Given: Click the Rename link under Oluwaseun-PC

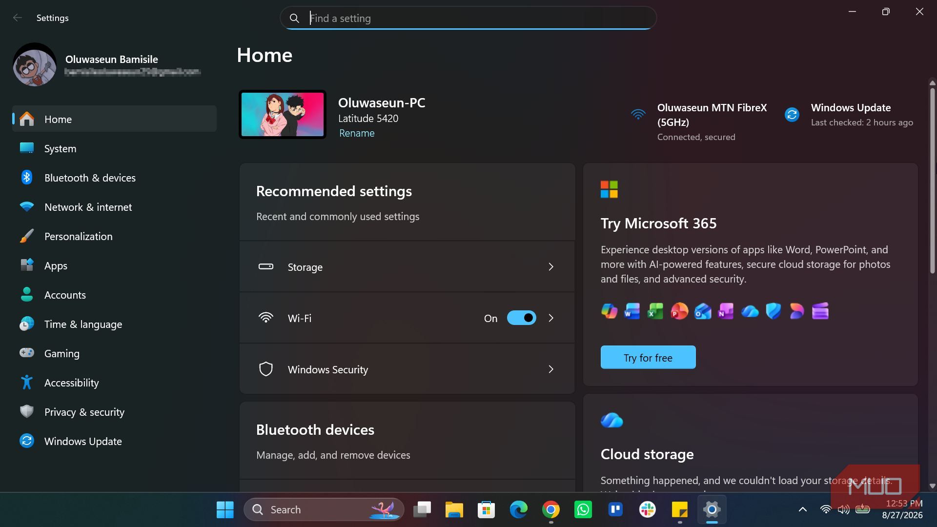Looking at the screenshot, I should pyautogui.click(x=357, y=133).
